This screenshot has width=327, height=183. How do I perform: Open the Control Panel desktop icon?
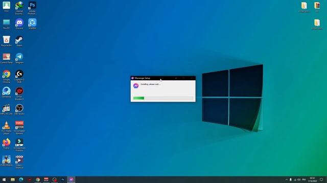pos(6,58)
